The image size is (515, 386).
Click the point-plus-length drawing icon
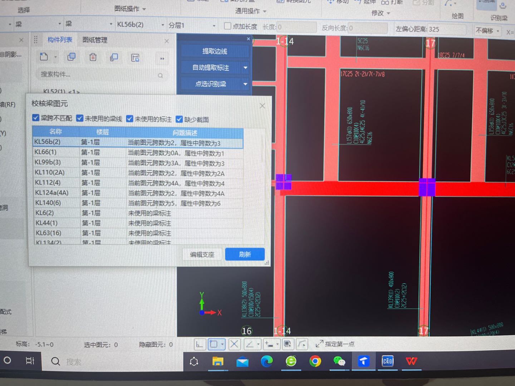(269, 344)
